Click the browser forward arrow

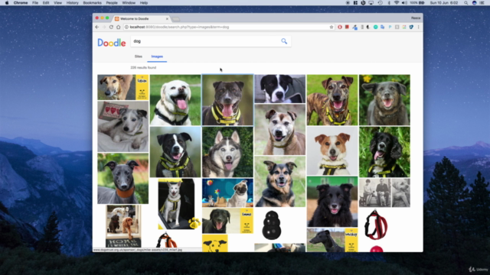pyautogui.click(x=104, y=27)
